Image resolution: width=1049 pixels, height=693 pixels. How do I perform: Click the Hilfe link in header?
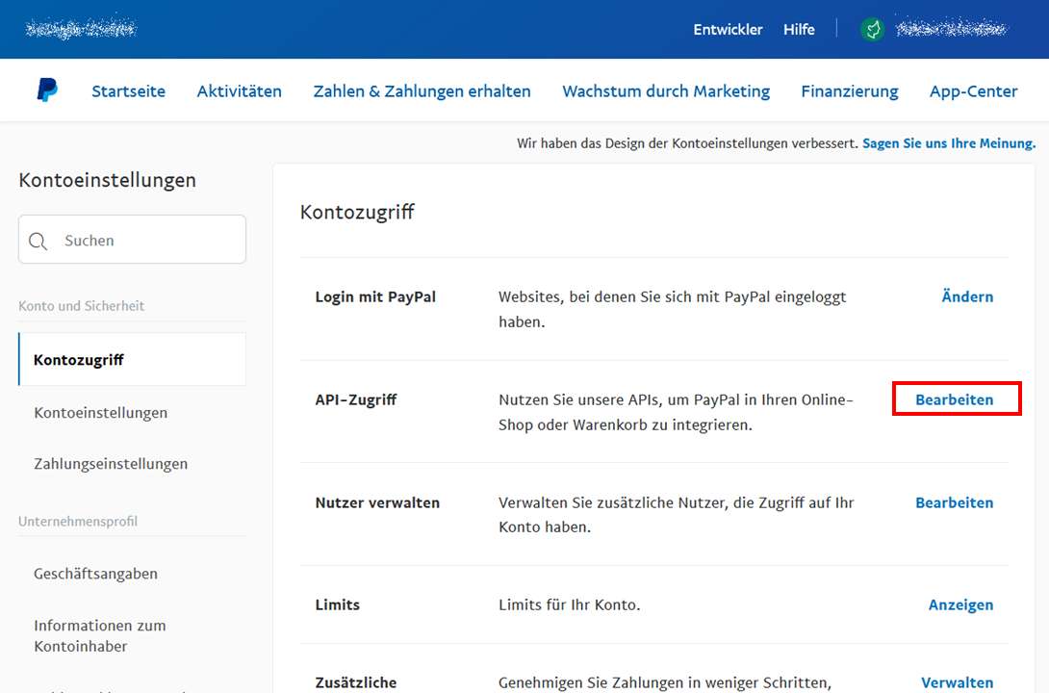point(799,30)
